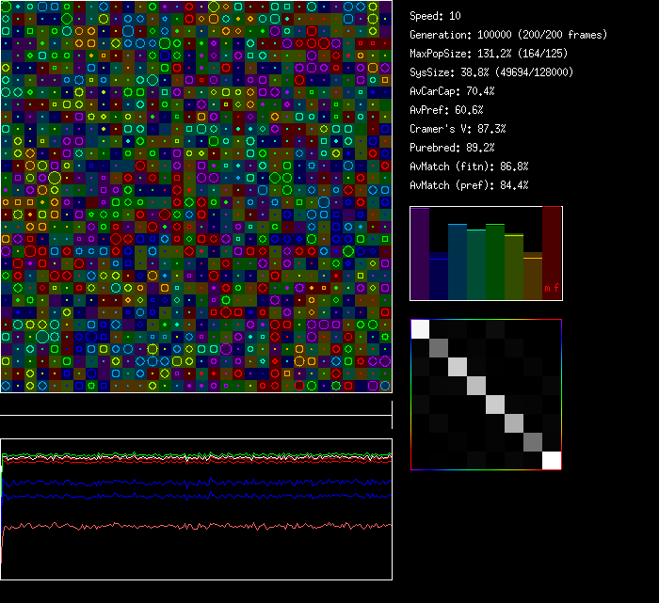Select the short dark blue histogram bar
Screen dimensions: 659x603
click(439, 276)
